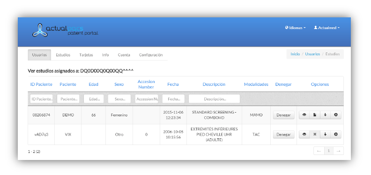Focus the Descripción filter field

pos(214,99)
